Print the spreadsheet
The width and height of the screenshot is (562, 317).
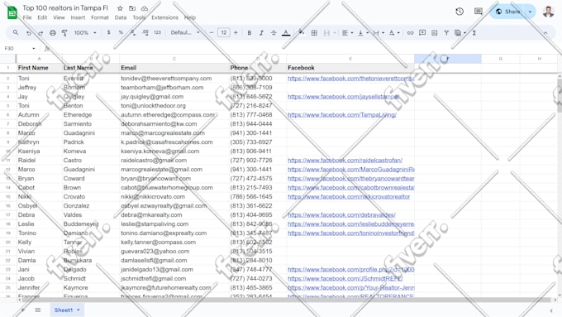coord(53,32)
